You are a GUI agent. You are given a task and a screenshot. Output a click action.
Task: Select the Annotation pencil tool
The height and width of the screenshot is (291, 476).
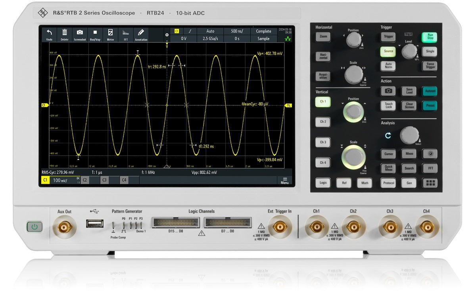click(x=141, y=34)
